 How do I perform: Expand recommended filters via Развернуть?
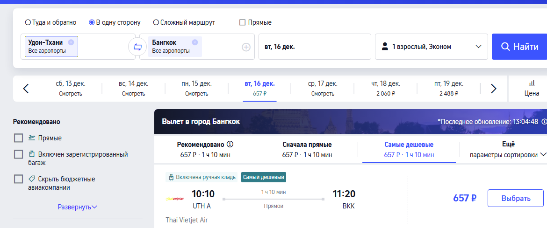78,207
